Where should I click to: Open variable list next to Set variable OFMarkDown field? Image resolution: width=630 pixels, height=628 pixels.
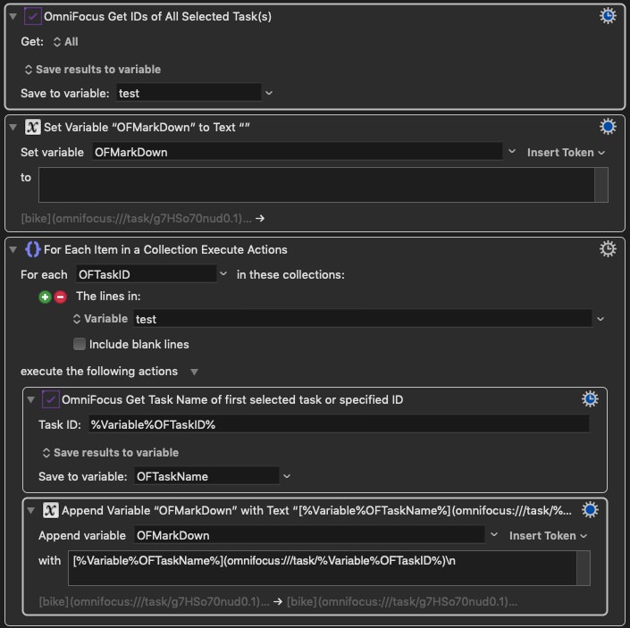512,151
